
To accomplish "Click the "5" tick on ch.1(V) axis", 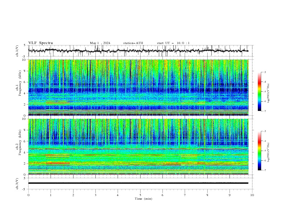I will click(x=25, y=45).
